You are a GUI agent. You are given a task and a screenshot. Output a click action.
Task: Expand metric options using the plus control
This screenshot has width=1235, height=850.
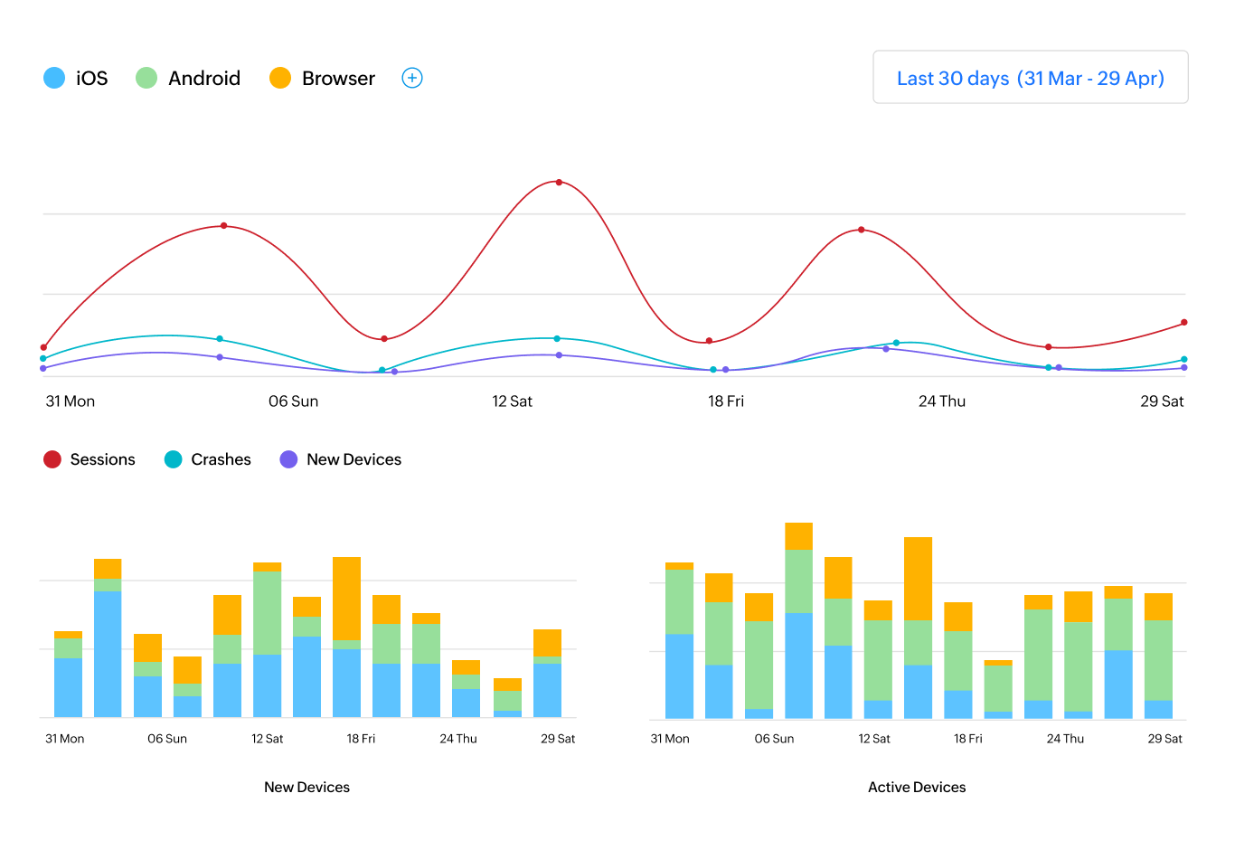pos(412,78)
